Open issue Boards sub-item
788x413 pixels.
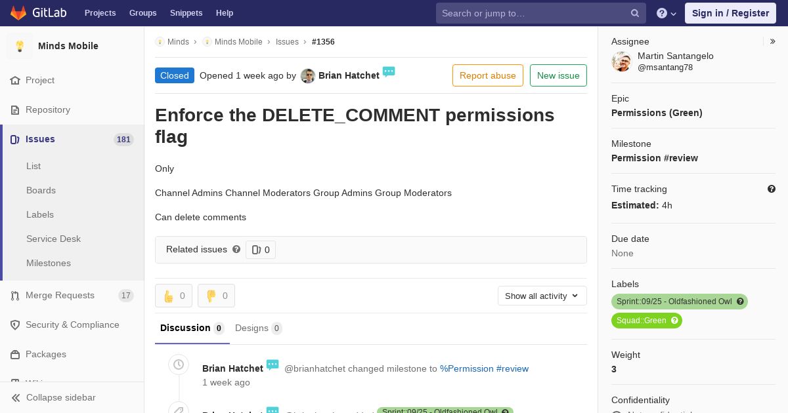click(41, 190)
